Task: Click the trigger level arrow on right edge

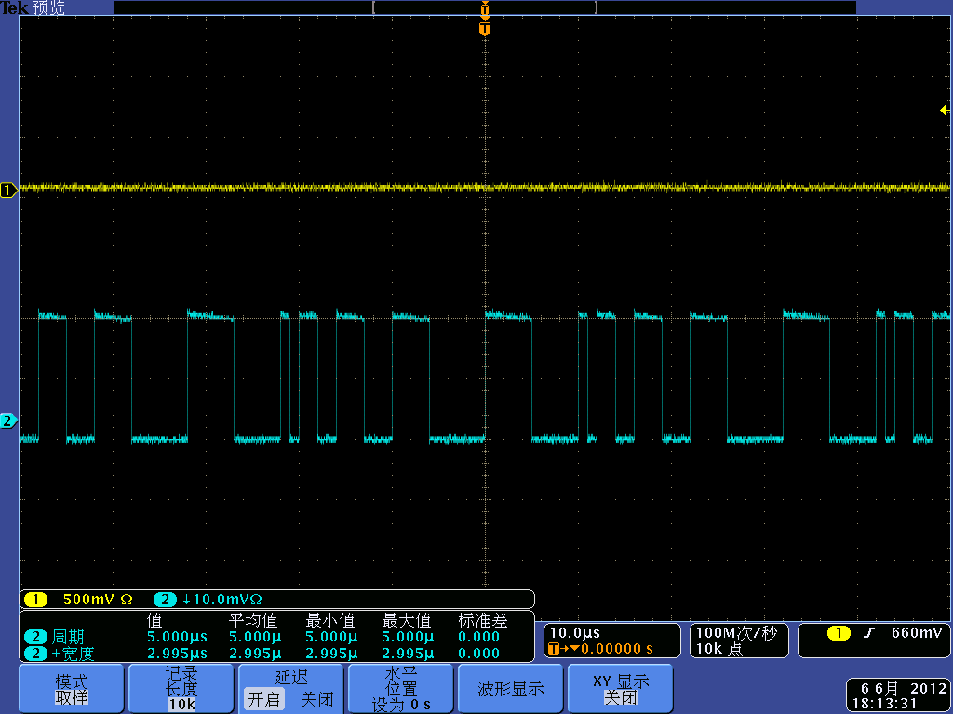Action: pos(945,111)
